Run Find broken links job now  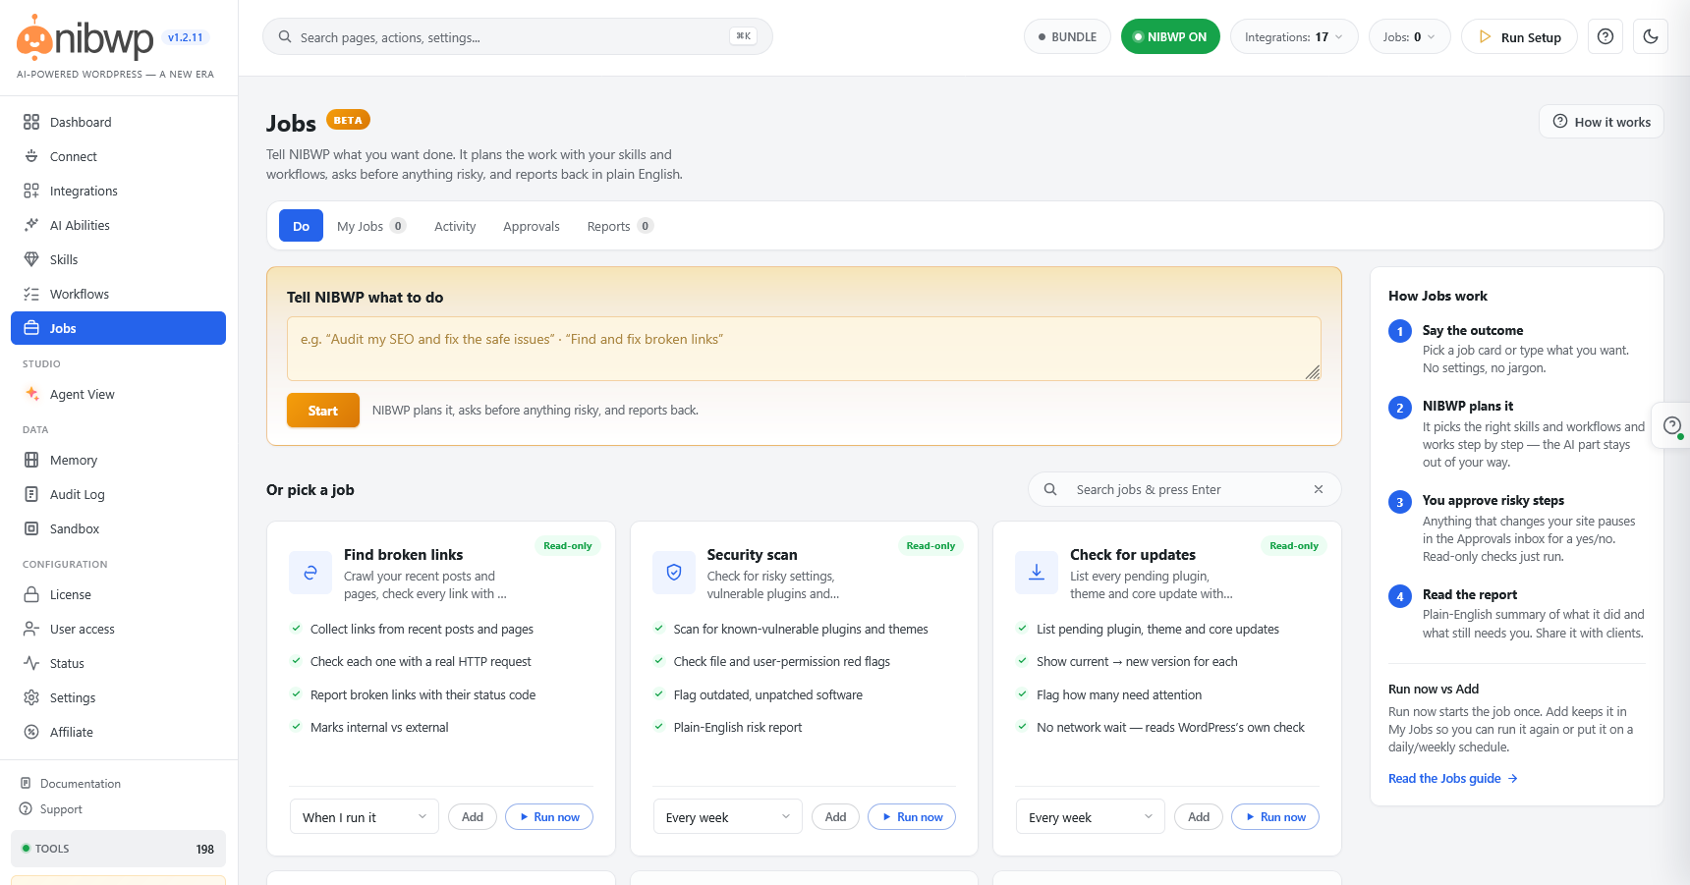pyautogui.click(x=549, y=817)
